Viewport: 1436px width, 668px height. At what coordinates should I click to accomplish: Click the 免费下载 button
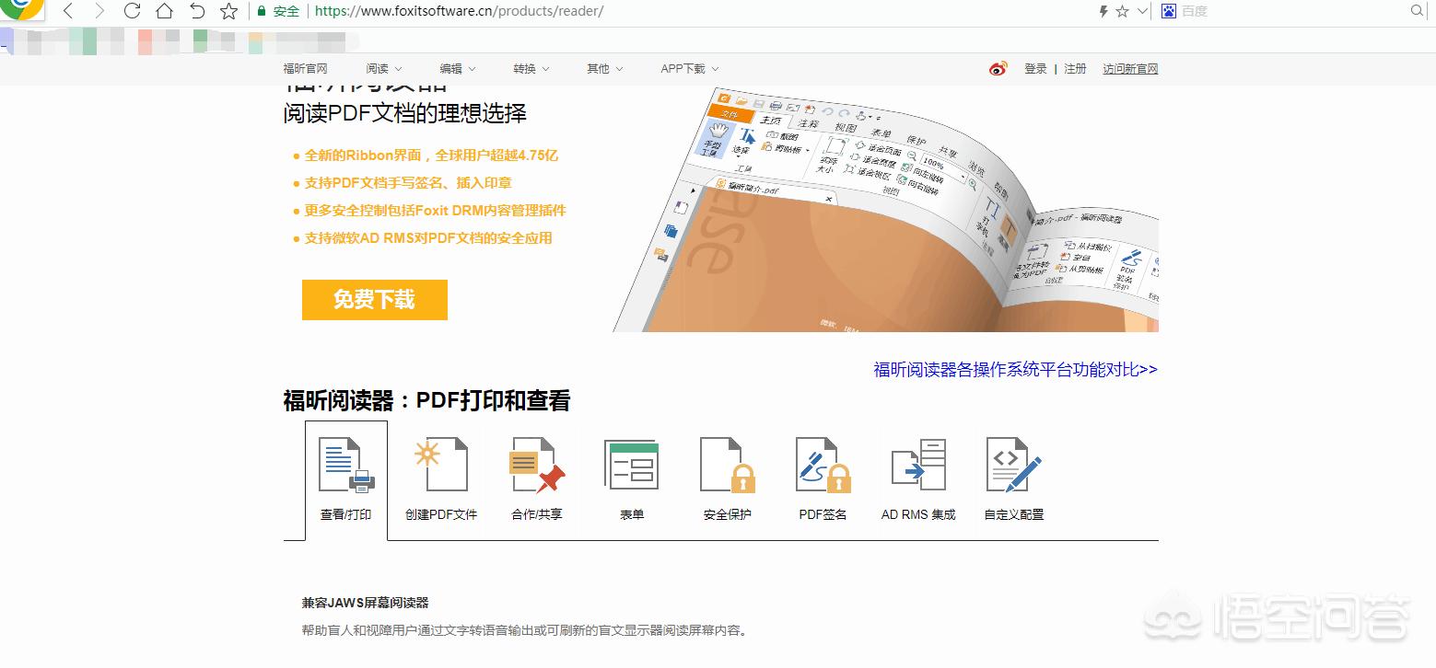pos(374,300)
